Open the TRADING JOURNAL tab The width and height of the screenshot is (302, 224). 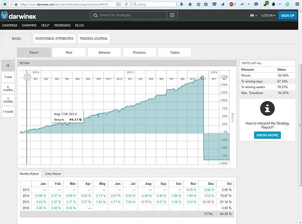pos(94,39)
